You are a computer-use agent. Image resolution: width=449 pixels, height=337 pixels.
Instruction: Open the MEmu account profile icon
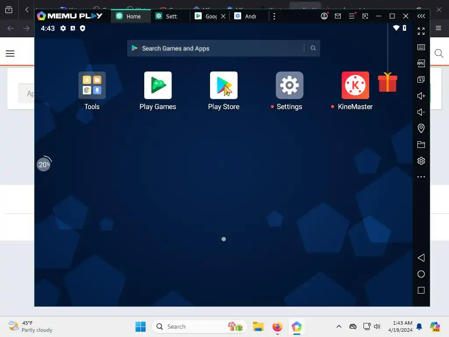click(324, 16)
